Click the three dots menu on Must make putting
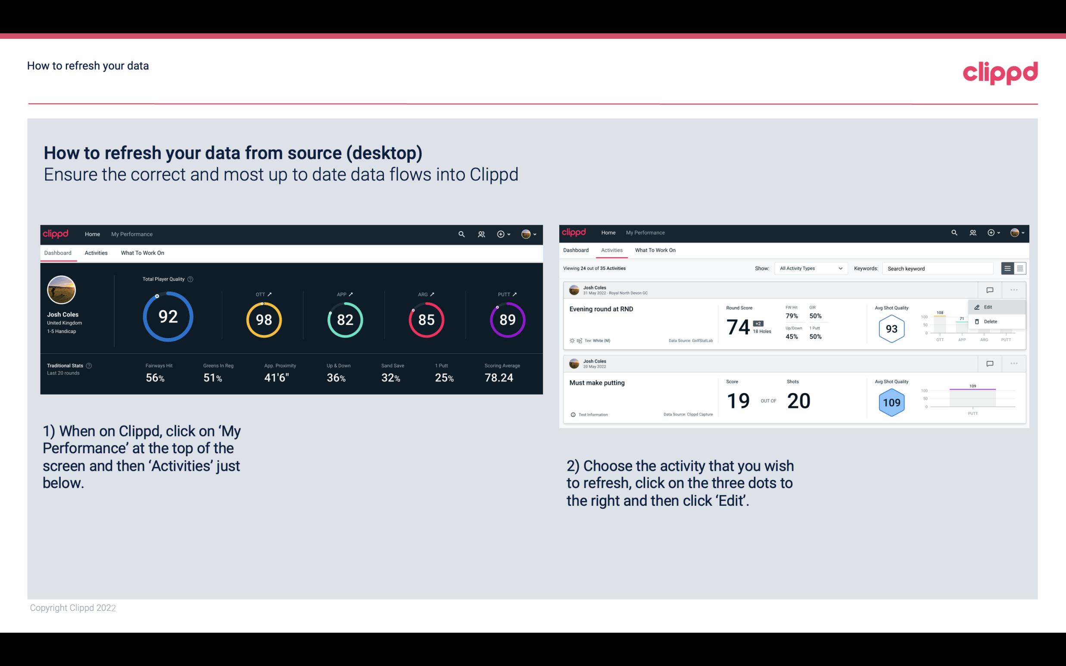 tap(1014, 363)
